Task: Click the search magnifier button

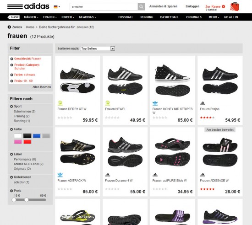Action: 141,6
